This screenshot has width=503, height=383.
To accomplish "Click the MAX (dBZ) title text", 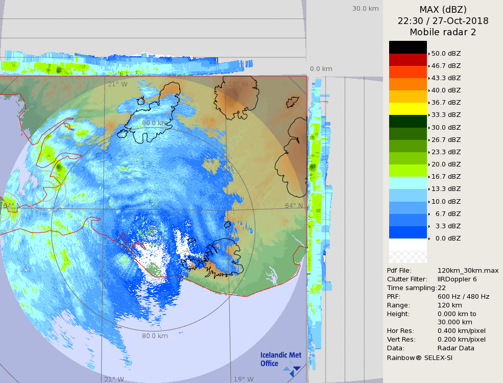I will pos(443,9).
